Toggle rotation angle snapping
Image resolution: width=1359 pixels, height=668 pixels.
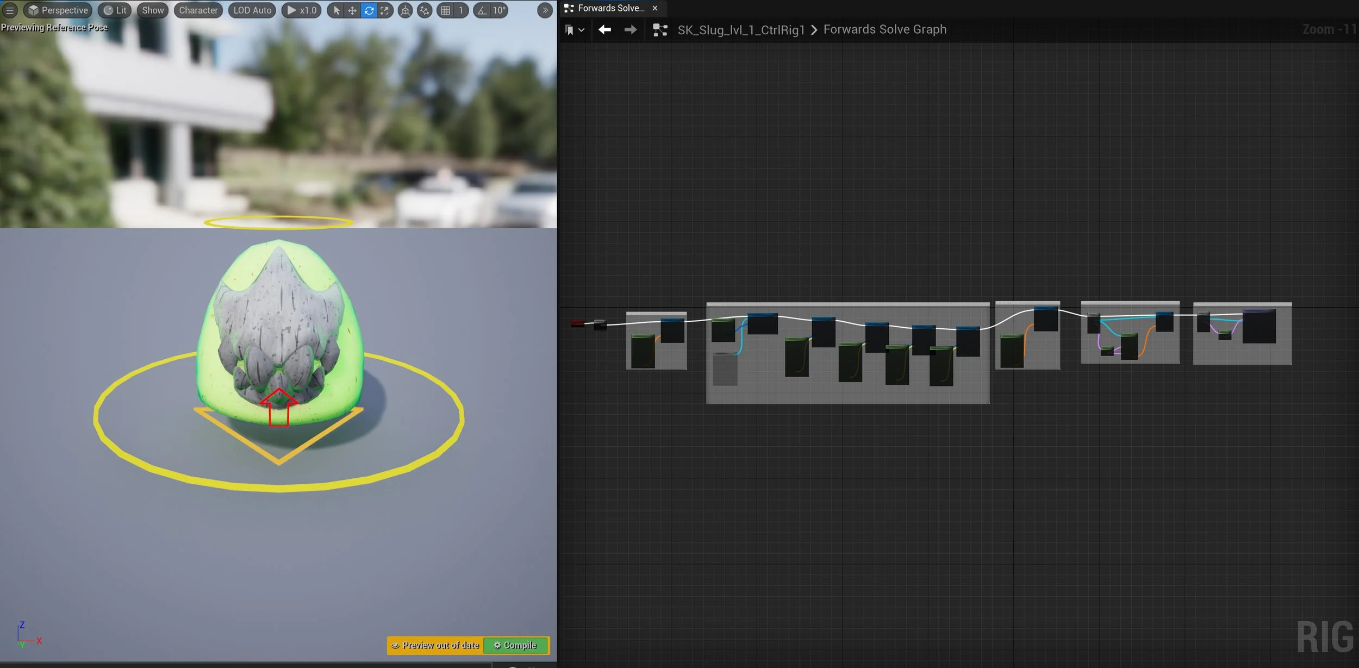(x=482, y=10)
